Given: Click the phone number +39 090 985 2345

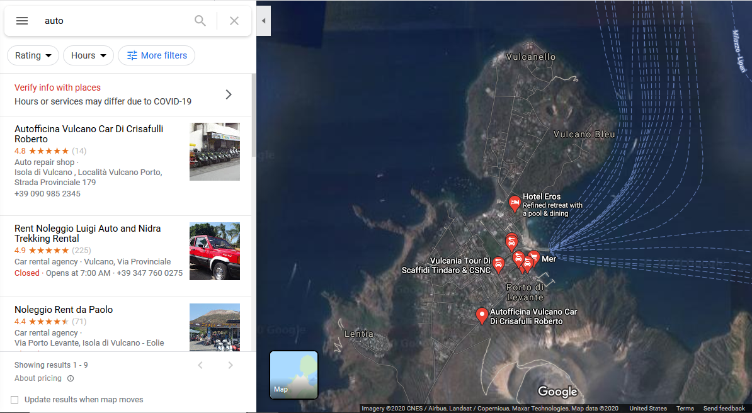Looking at the screenshot, I should pos(47,194).
